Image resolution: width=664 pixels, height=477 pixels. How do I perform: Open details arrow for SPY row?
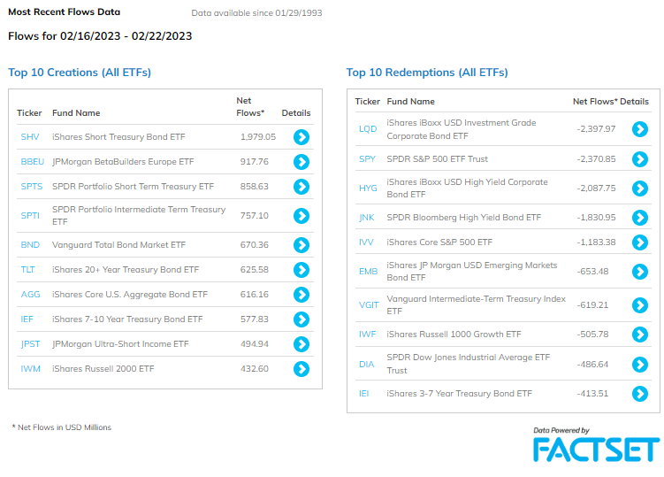pyautogui.click(x=640, y=159)
